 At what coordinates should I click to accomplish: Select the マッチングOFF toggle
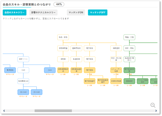(98, 12)
